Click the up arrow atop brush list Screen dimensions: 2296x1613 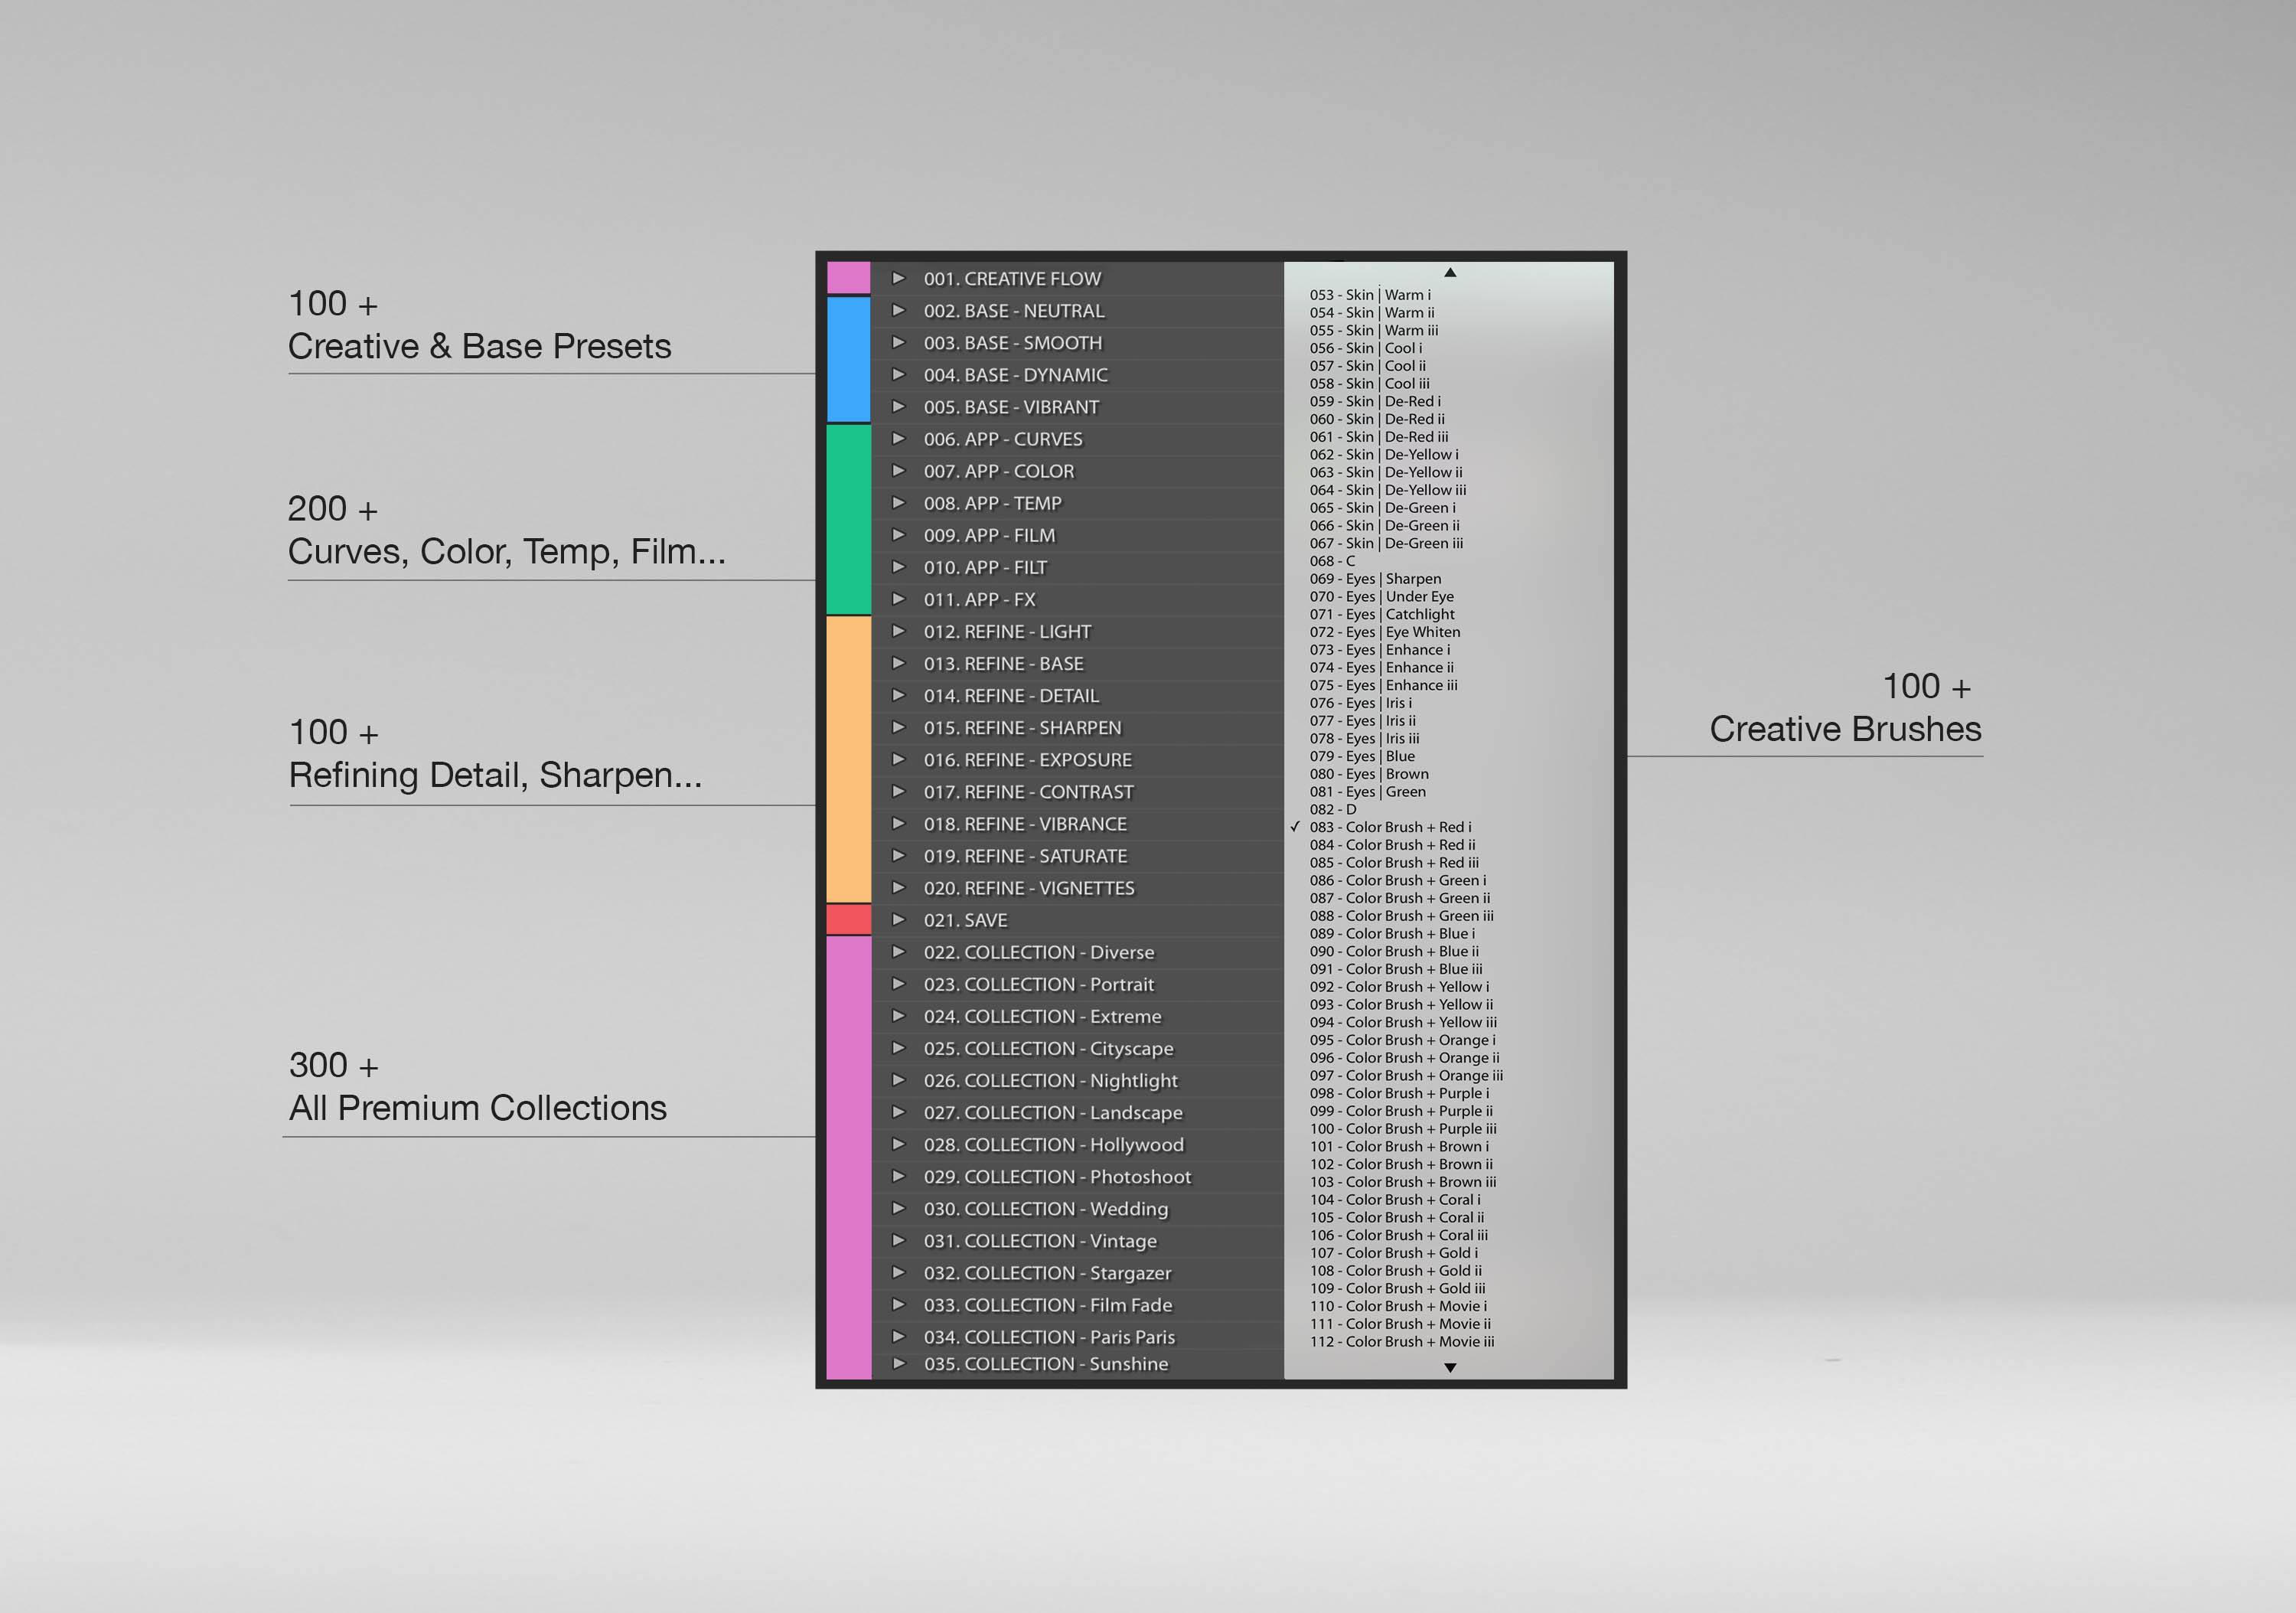pos(1450,272)
